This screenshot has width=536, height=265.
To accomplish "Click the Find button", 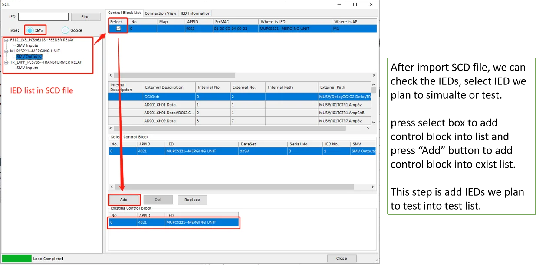I will point(85,17).
